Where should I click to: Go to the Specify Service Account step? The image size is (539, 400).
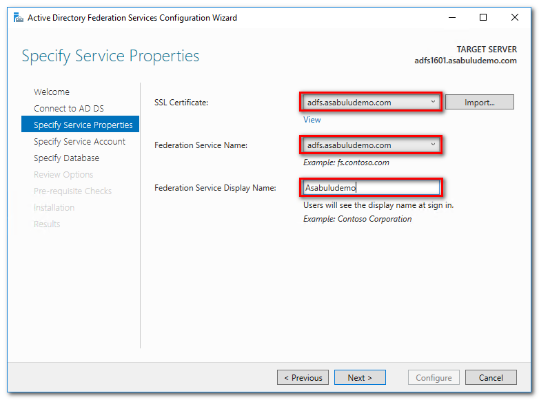(x=79, y=141)
